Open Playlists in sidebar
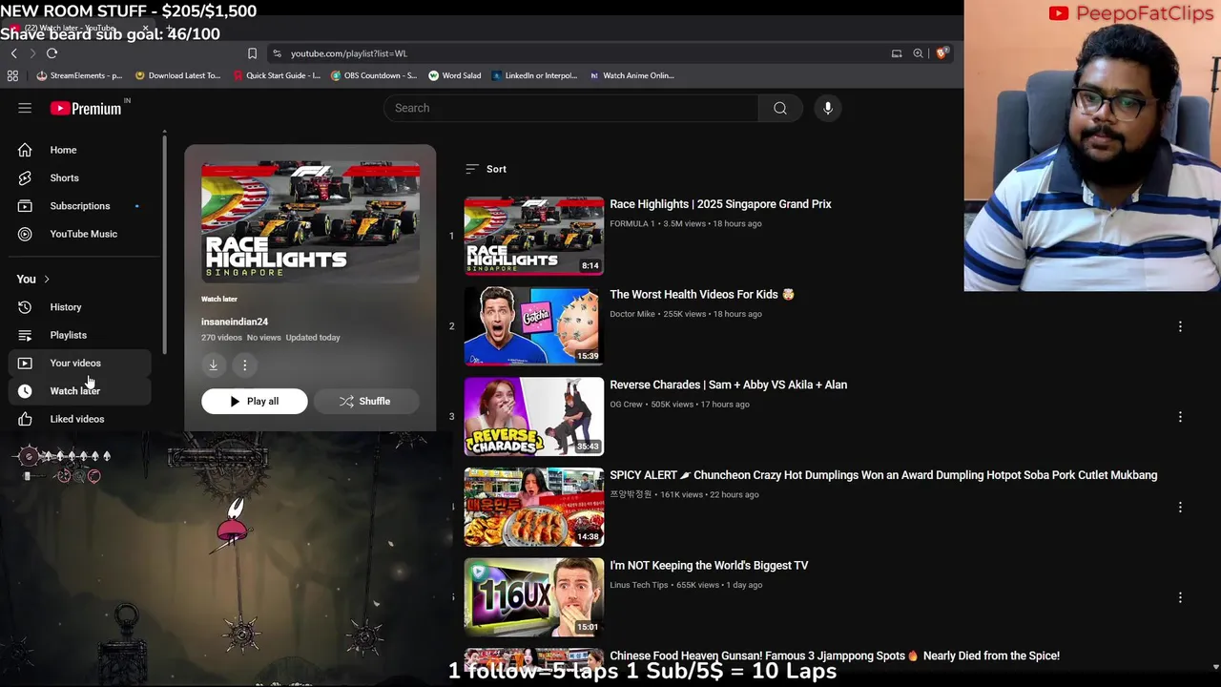 coord(80,335)
